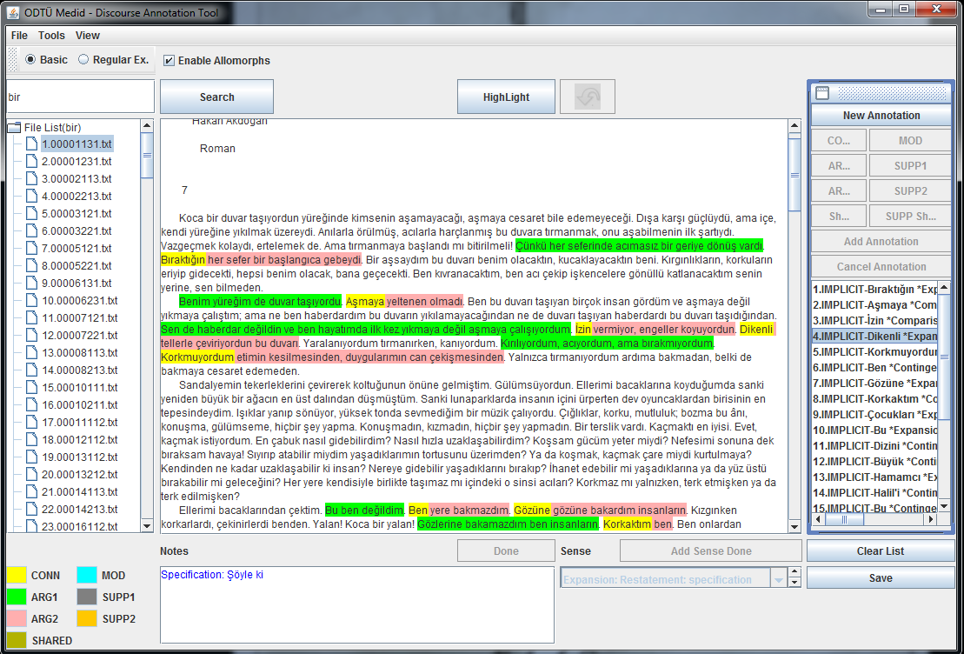Click the Add Sense Done button
The height and width of the screenshot is (654, 964).
pos(711,551)
